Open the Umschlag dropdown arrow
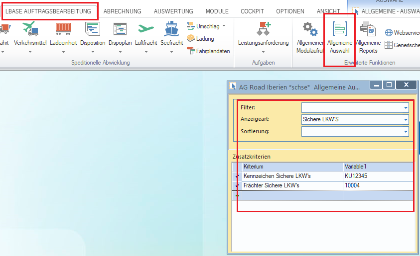The height and width of the screenshot is (256, 420). pyautogui.click(x=224, y=26)
